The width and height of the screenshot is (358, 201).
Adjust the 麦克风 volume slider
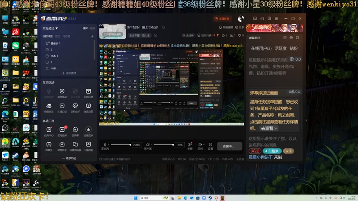(x=120, y=145)
